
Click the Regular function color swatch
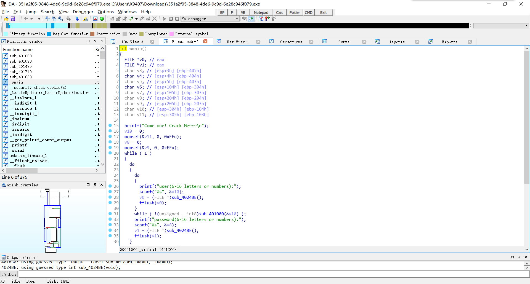point(49,34)
